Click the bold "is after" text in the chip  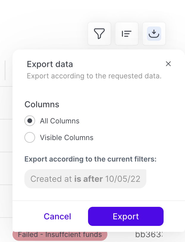[88, 179]
